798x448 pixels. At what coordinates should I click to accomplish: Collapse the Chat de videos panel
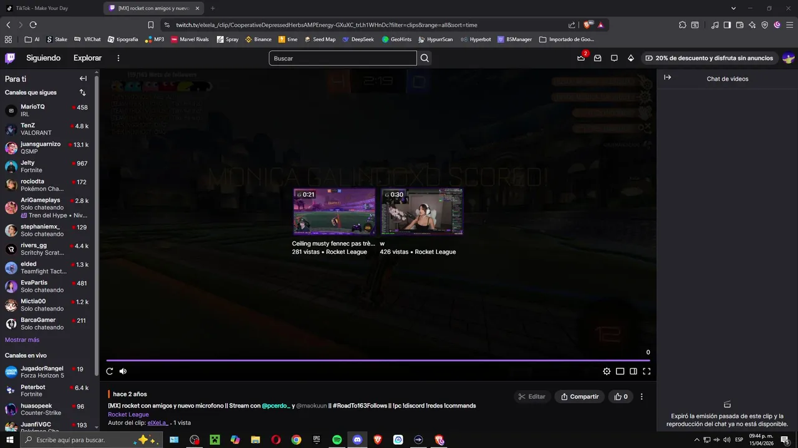[x=667, y=78]
